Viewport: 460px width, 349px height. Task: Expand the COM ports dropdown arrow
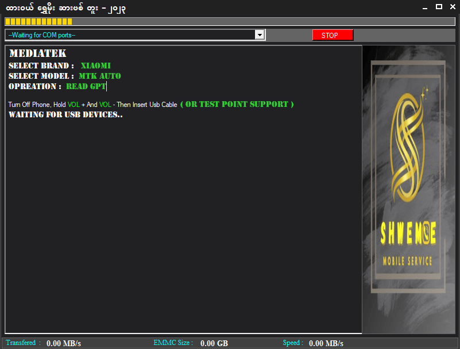pyautogui.click(x=260, y=35)
